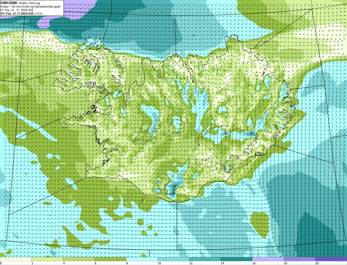Click the '16' label on the colour scale
347x265 pixels.
(x=254, y=263)
